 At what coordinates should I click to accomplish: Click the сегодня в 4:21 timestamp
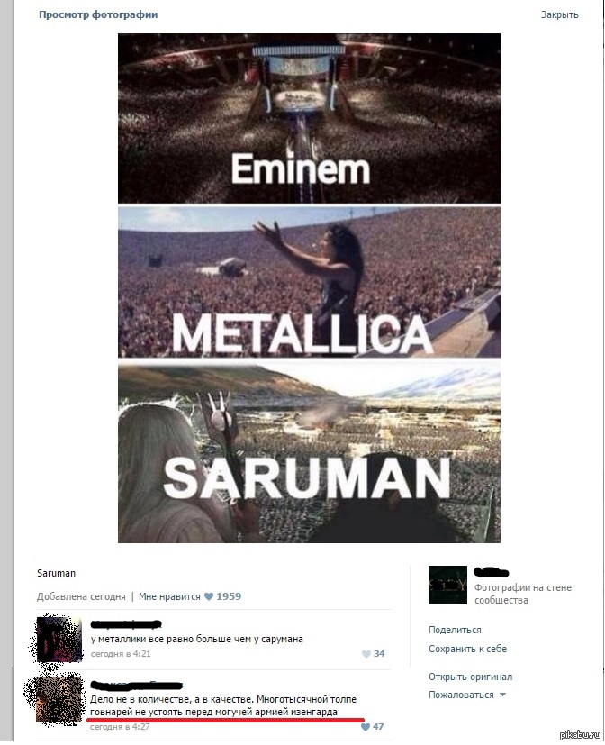(x=120, y=654)
